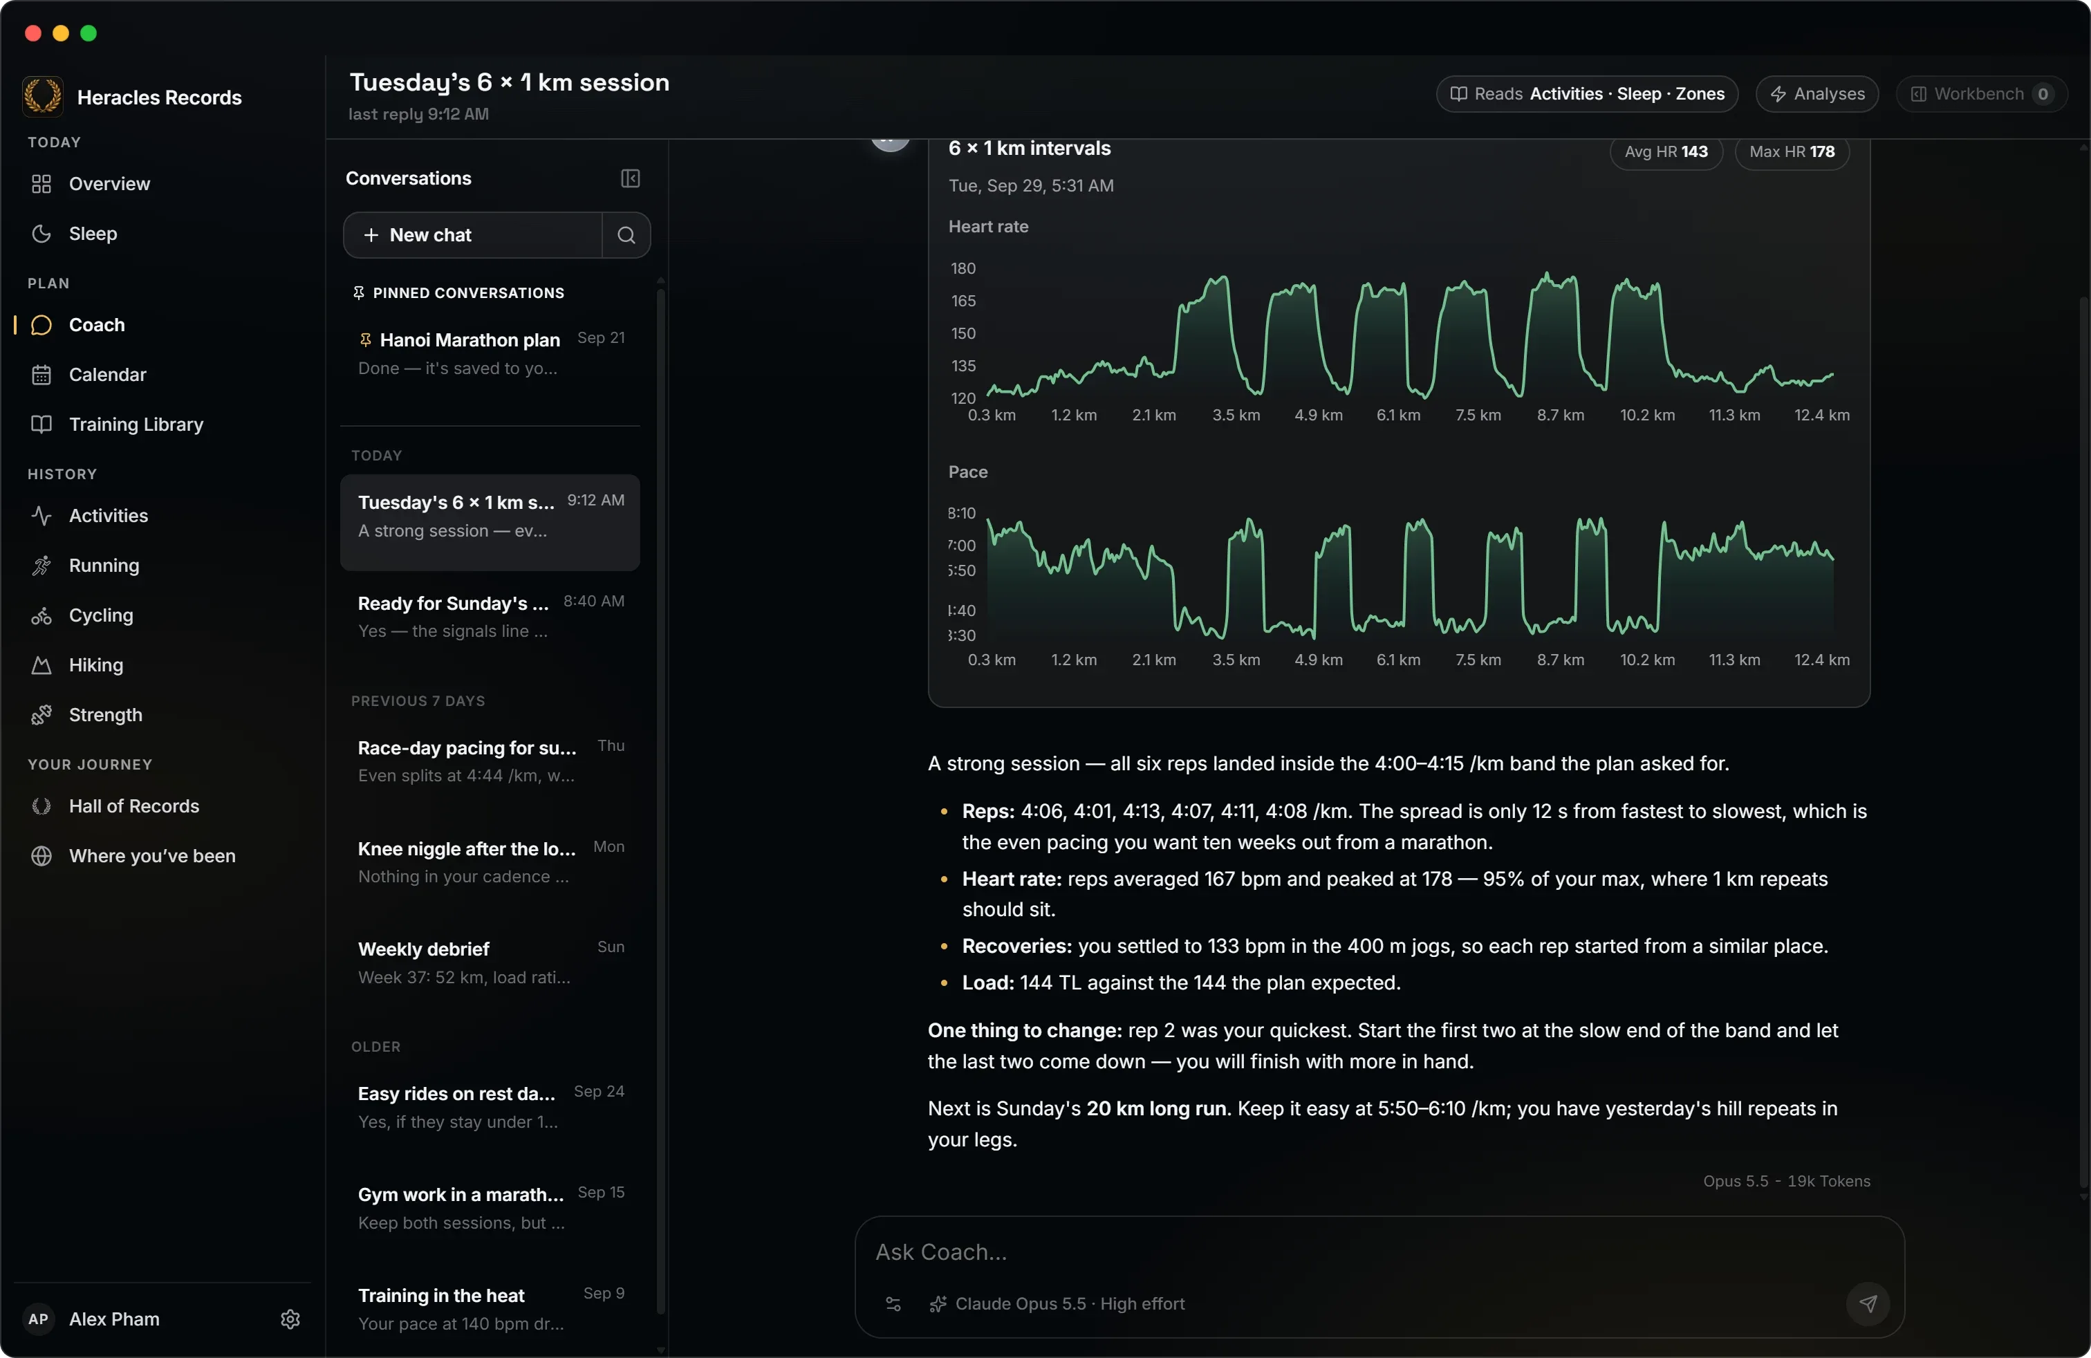This screenshot has height=1358, width=2091.
Task: Open chat options sliders icon in composer
Action: [893, 1305]
